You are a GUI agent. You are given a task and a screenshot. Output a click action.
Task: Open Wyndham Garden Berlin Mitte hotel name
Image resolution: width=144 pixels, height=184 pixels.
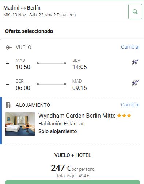coord(77,116)
